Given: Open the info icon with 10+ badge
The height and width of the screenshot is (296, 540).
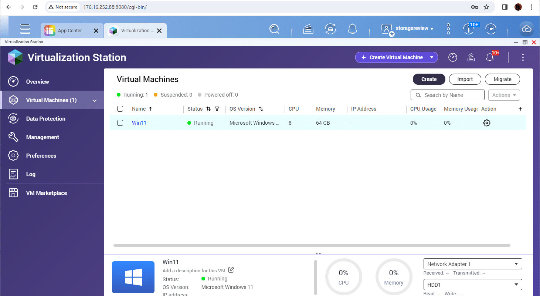Looking at the screenshot, I should (469, 29).
